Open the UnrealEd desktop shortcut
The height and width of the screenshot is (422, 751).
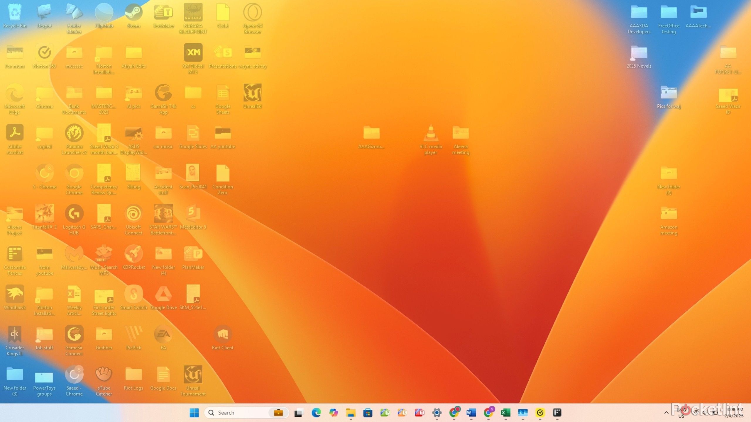(x=253, y=96)
